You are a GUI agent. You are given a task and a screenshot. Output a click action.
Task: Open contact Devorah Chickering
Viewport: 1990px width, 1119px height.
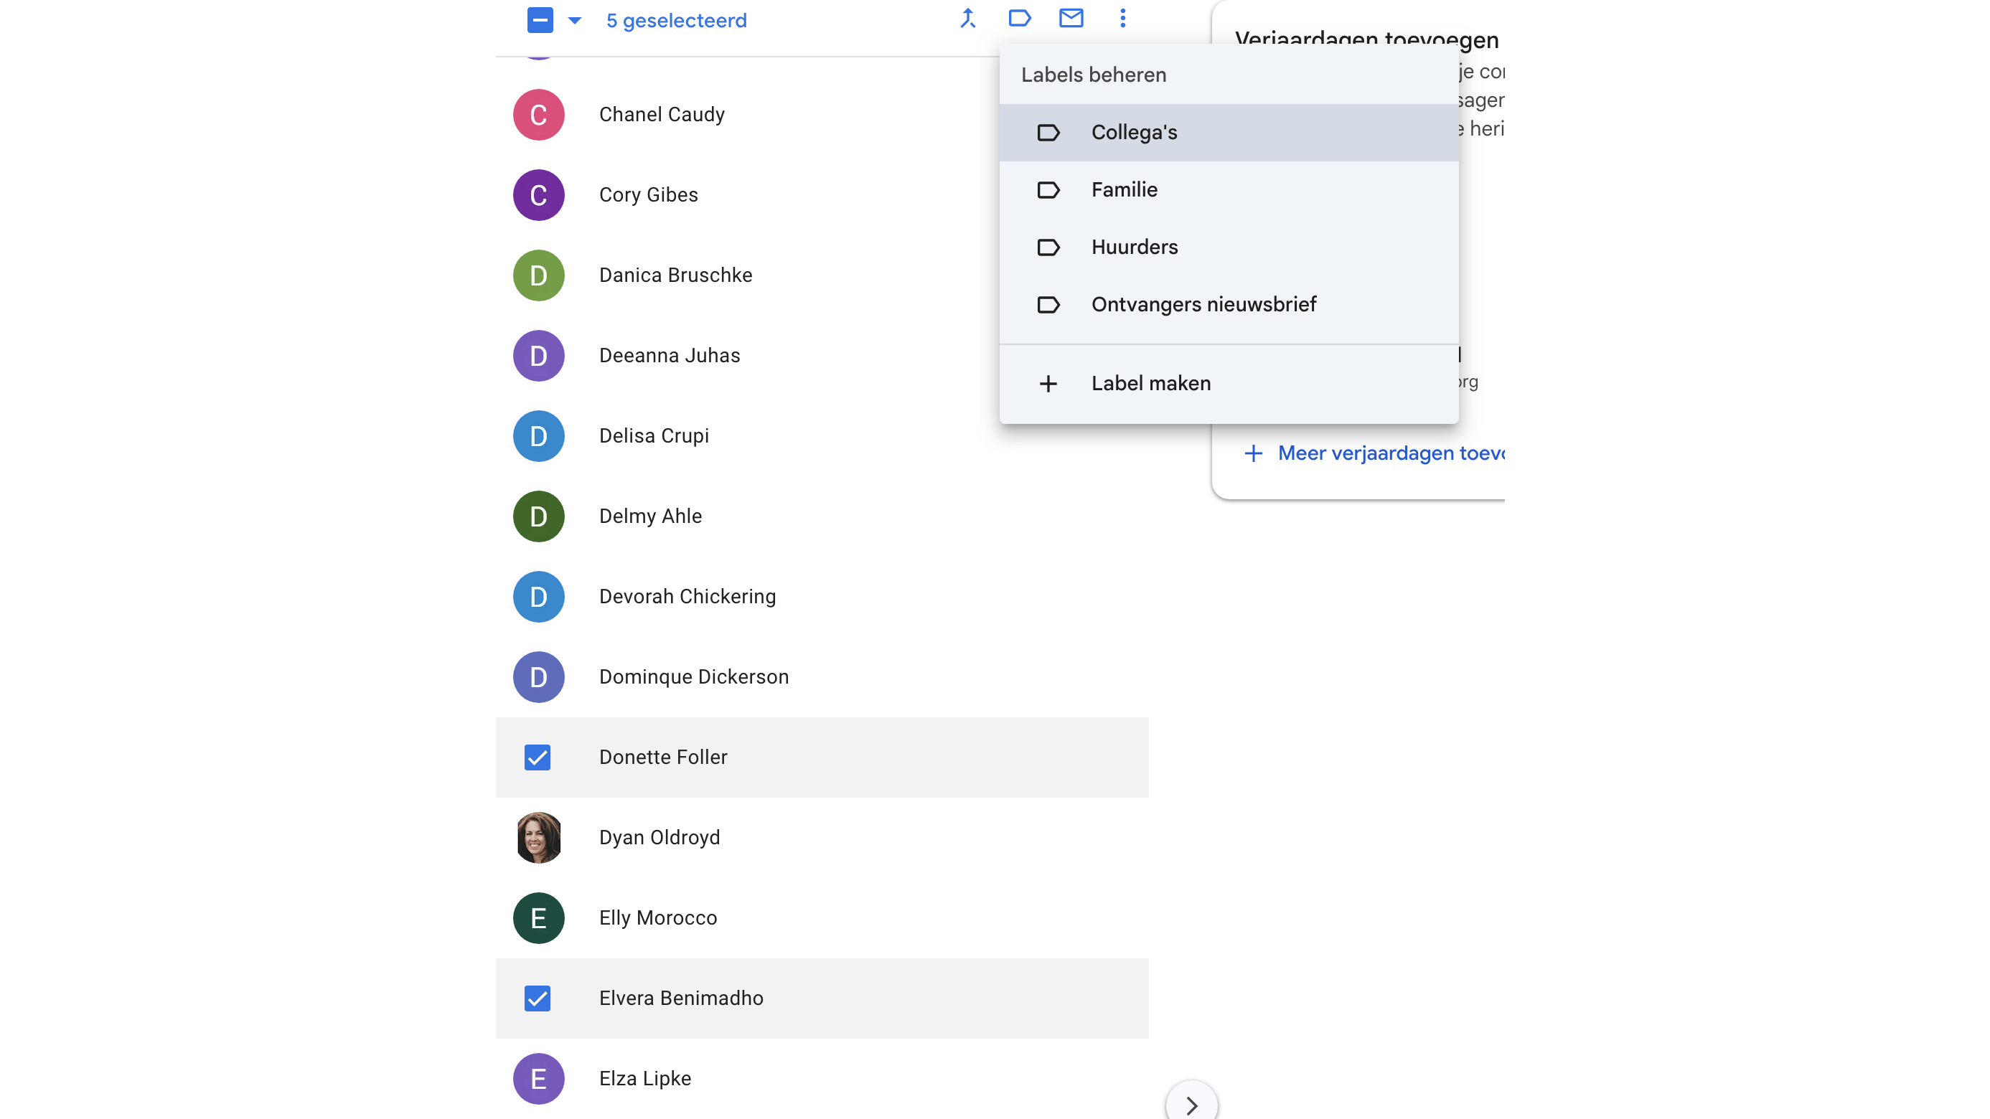pyautogui.click(x=687, y=596)
